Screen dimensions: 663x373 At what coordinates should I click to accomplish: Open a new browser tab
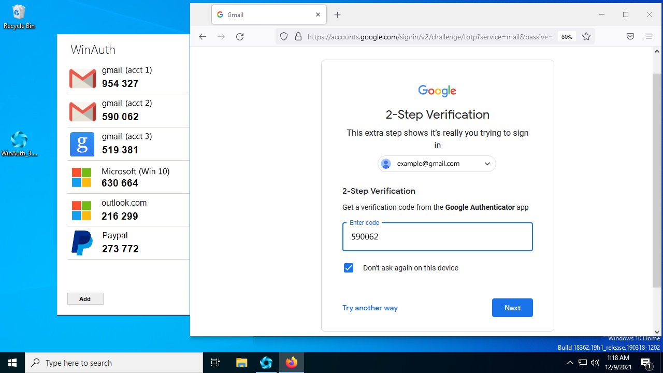pos(338,15)
